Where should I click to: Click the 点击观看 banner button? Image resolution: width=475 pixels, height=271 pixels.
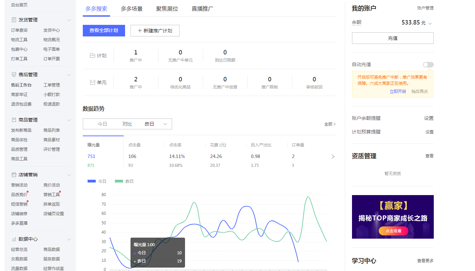[x=393, y=231]
